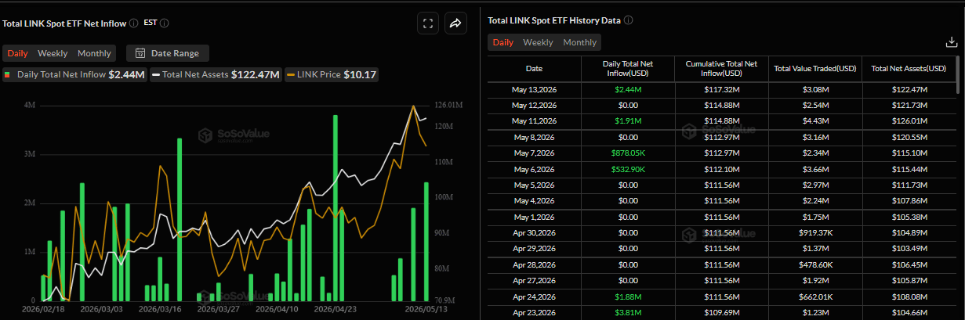Toggle the LINK Price legend series
Image resolution: width=965 pixels, height=320 pixels.
point(332,75)
